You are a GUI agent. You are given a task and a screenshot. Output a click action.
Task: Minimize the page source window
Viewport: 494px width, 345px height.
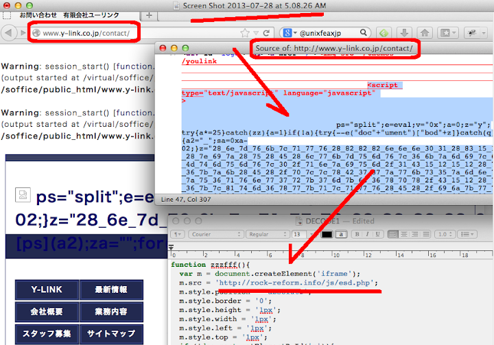pos(174,48)
